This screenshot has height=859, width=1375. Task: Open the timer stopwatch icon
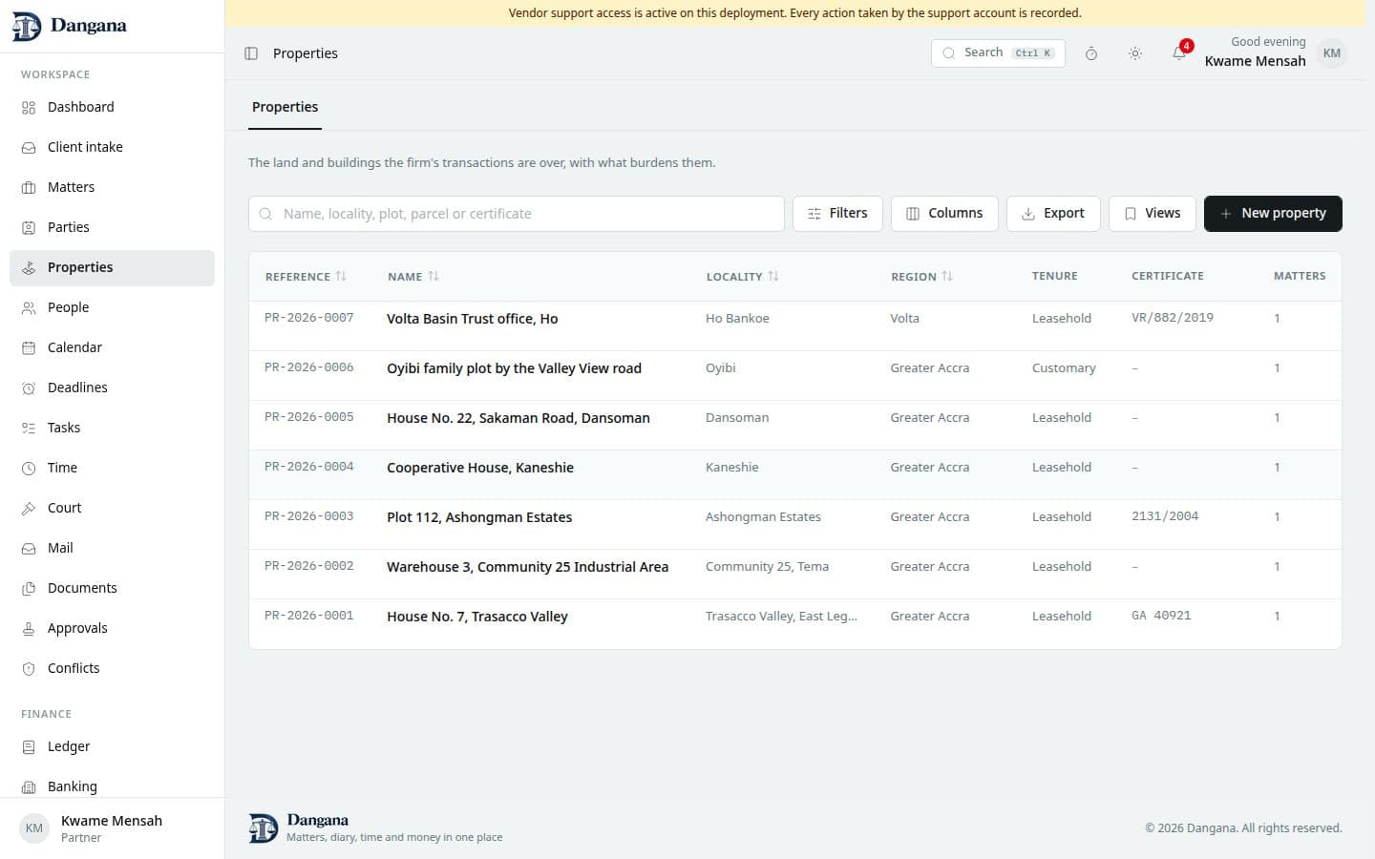tap(1091, 53)
